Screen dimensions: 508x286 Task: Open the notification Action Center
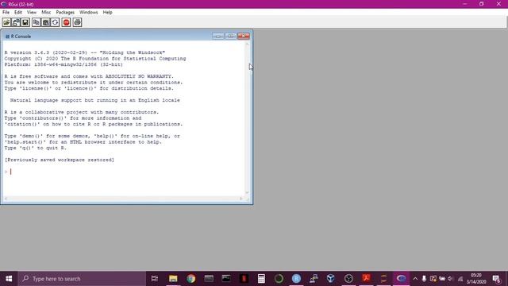(497, 279)
